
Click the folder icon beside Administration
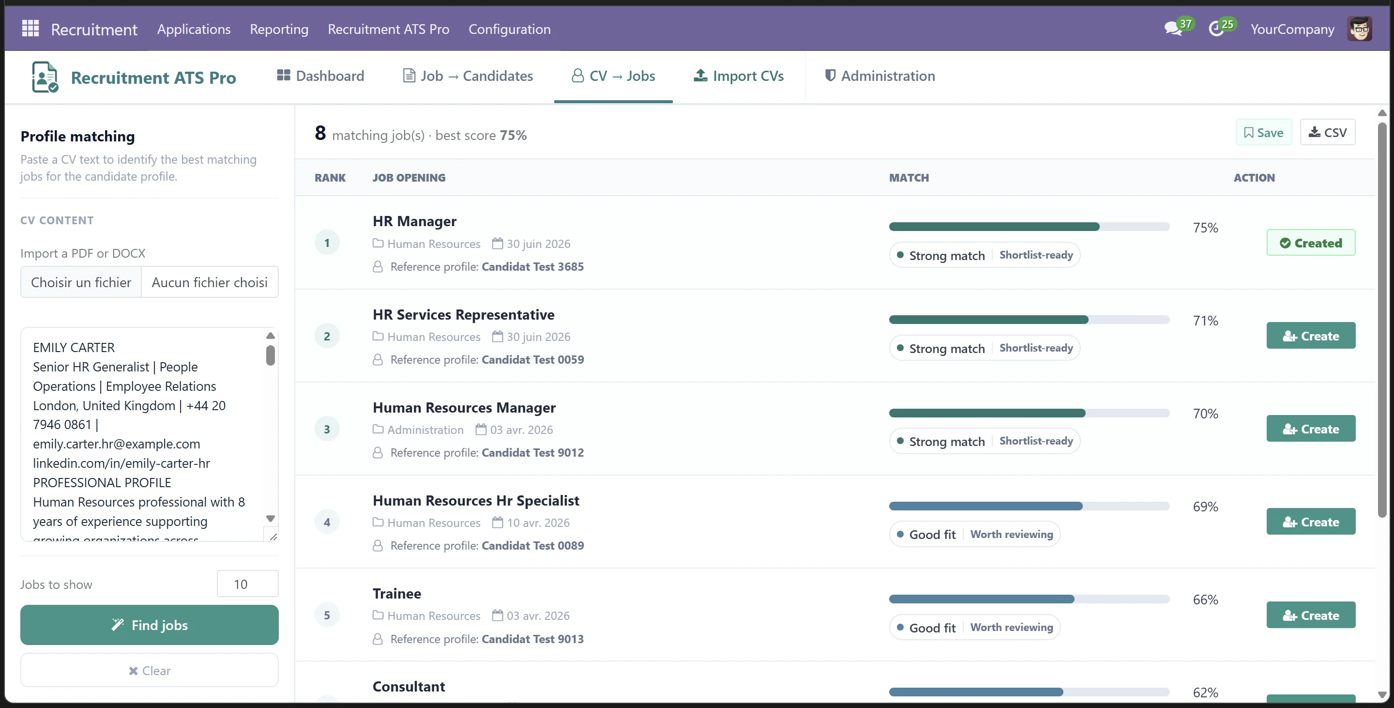point(378,430)
